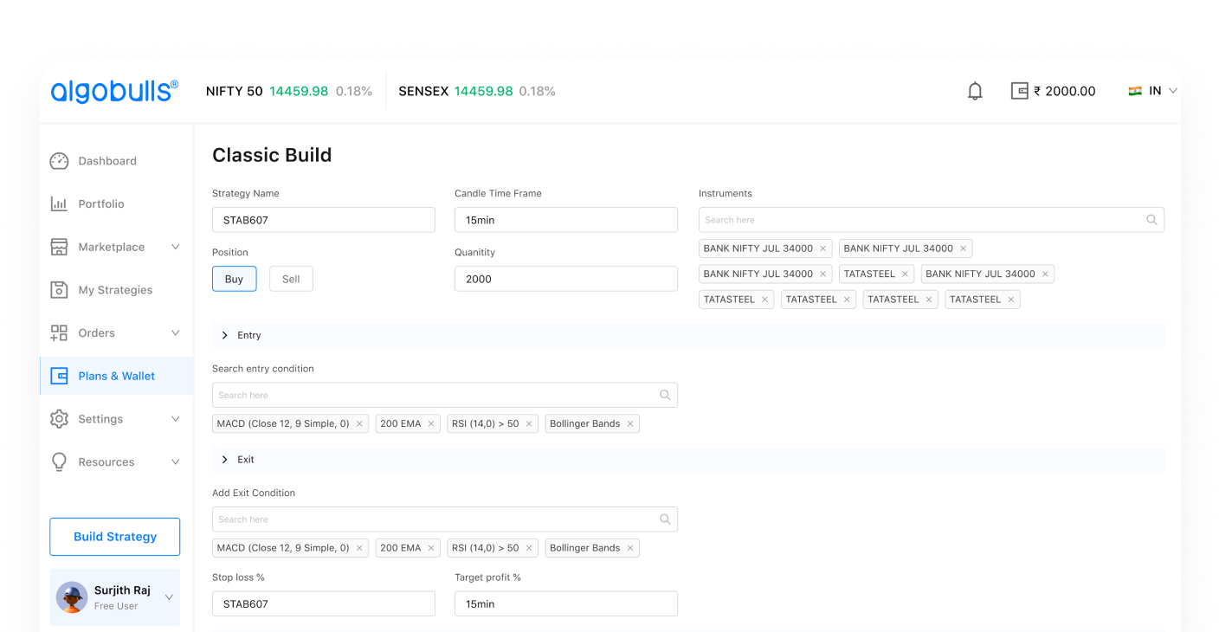Click the entry condition search magnifier

[x=665, y=395]
